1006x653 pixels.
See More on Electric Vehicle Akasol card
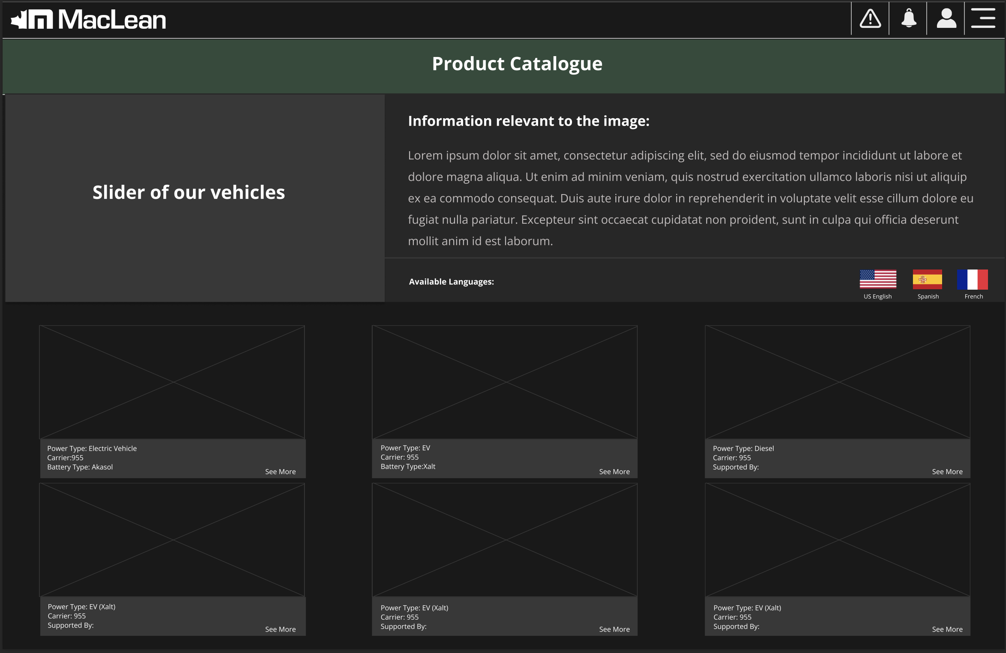[x=280, y=471]
